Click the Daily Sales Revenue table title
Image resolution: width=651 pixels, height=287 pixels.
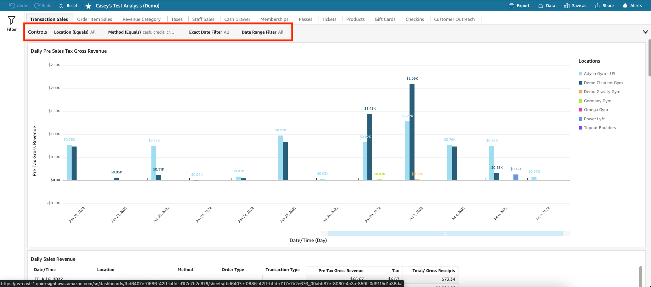tap(53, 259)
